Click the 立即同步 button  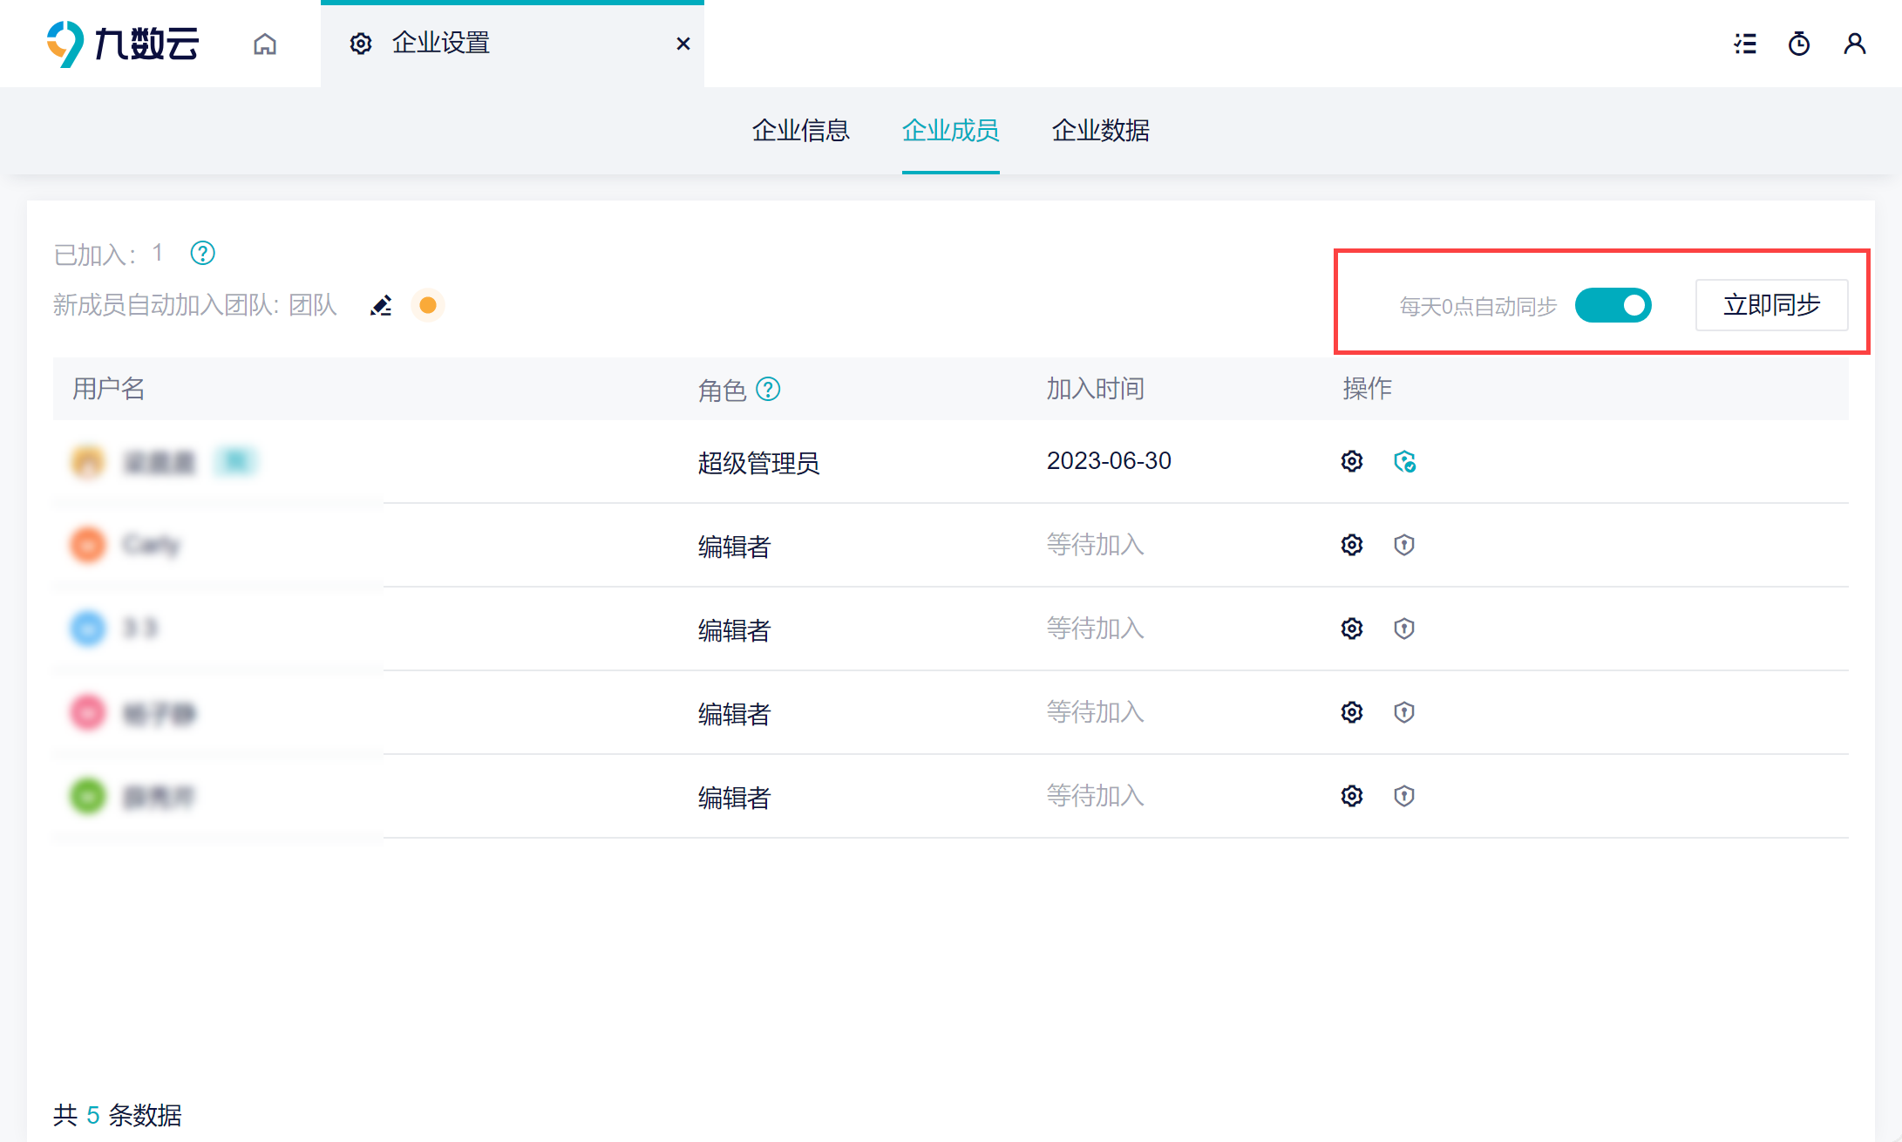(x=1771, y=305)
